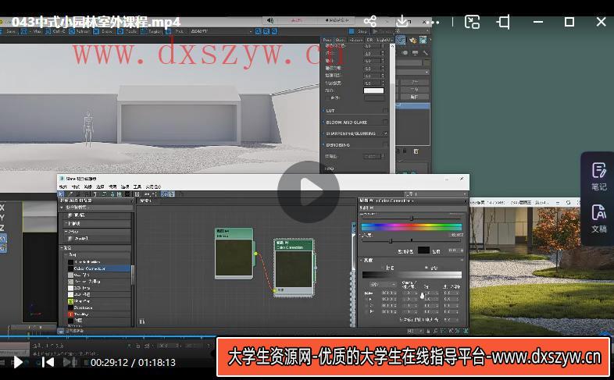The height and width of the screenshot is (380, 614).
Task: Click the grayscale brightness gradient bar
Action: pyautogui.click(x=411, y=275)
